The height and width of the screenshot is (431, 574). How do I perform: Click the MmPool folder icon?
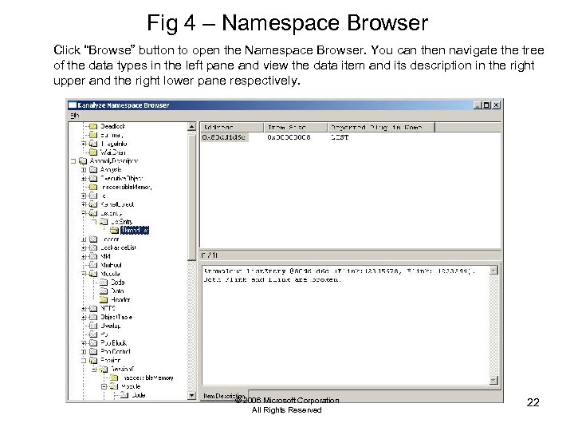click(93, 265)
